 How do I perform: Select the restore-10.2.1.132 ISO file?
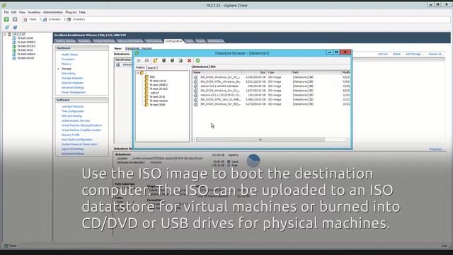pos(220,95)
